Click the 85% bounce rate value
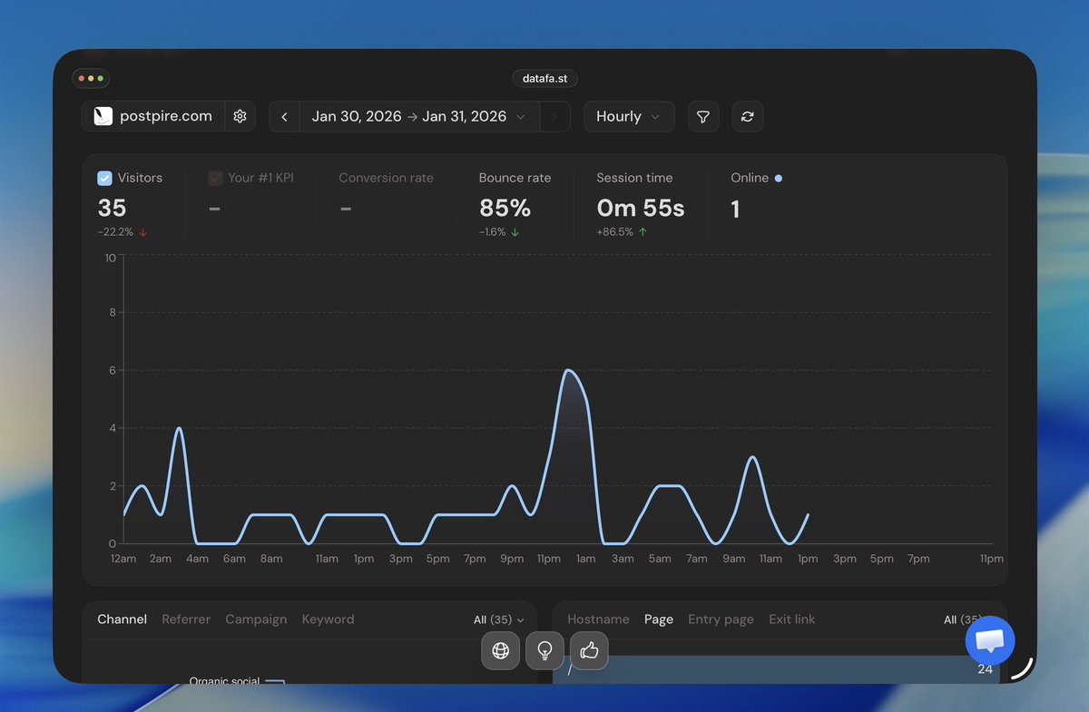This screenshot has height=712, width=1089. point(505,208)
